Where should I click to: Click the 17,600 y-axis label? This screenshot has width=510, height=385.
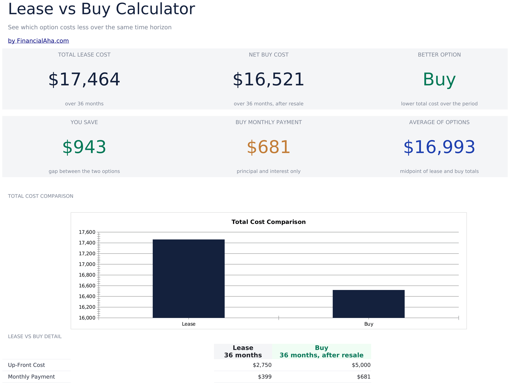point(87,232)
